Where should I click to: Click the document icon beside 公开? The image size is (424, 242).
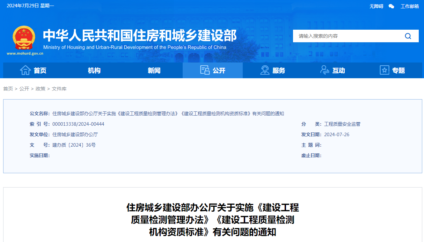(205, 70)
